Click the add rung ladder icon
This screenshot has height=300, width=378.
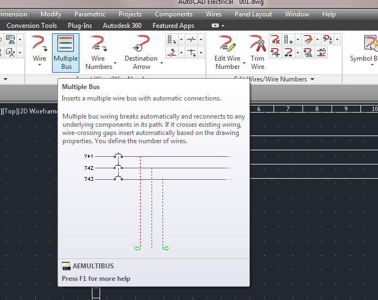click(288, 39)
